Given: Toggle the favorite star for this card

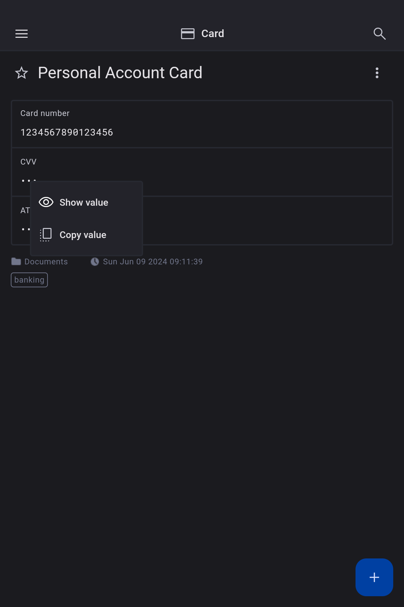Looking at the screenshot, I should [22, 73].
